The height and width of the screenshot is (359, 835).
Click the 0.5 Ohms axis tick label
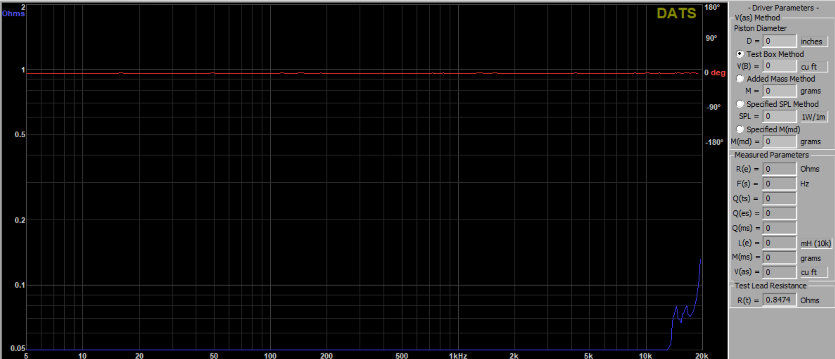tap(20, 135)
